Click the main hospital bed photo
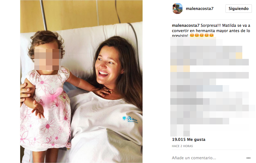Image resolution: width=256 pixels, height=163 pixels. point(81,81)
